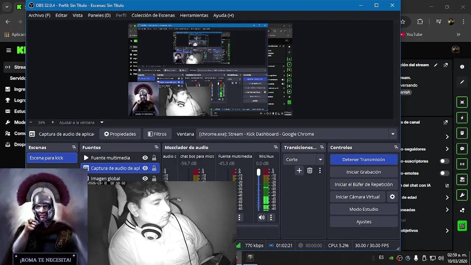This screenshot has height=265, width=471.
Task: Pop out the Fuentes dock panel
Action: 156,147
